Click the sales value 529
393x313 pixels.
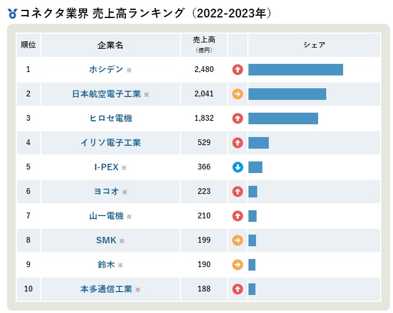[204, 142]
